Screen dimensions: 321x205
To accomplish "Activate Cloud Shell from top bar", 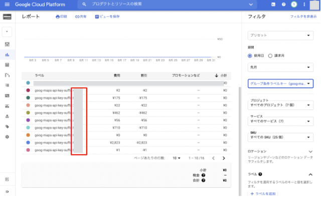I will point(273,4).
